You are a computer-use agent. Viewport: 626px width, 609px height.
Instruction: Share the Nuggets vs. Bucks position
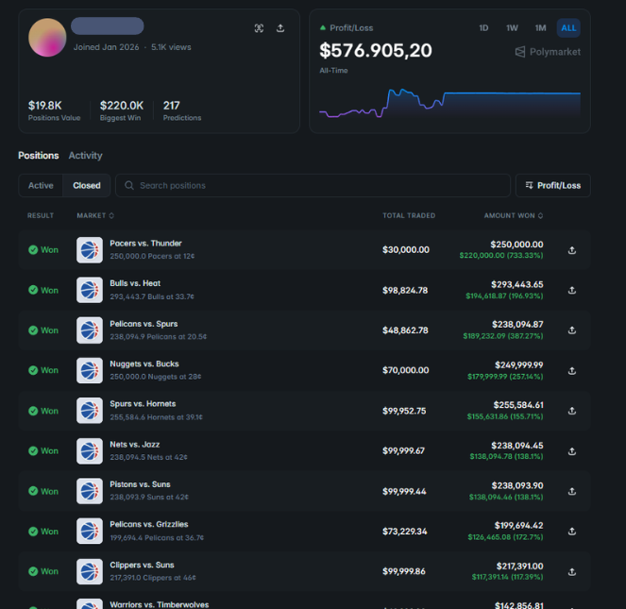point(571,371)
